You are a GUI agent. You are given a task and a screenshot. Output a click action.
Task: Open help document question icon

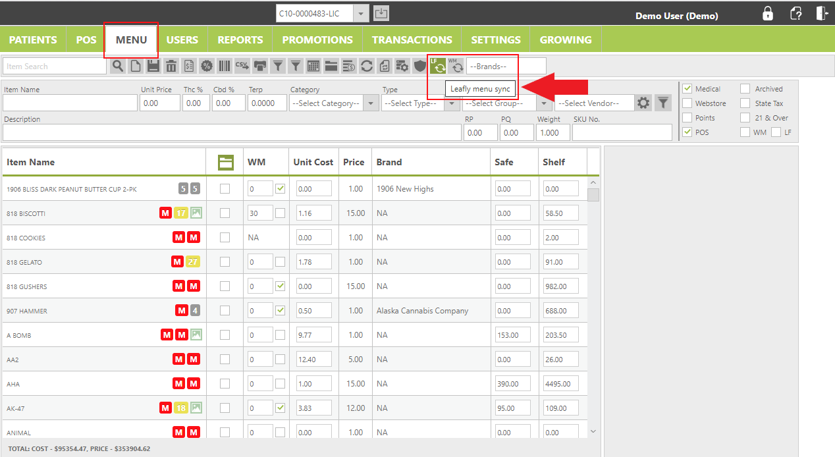(796, 14)
